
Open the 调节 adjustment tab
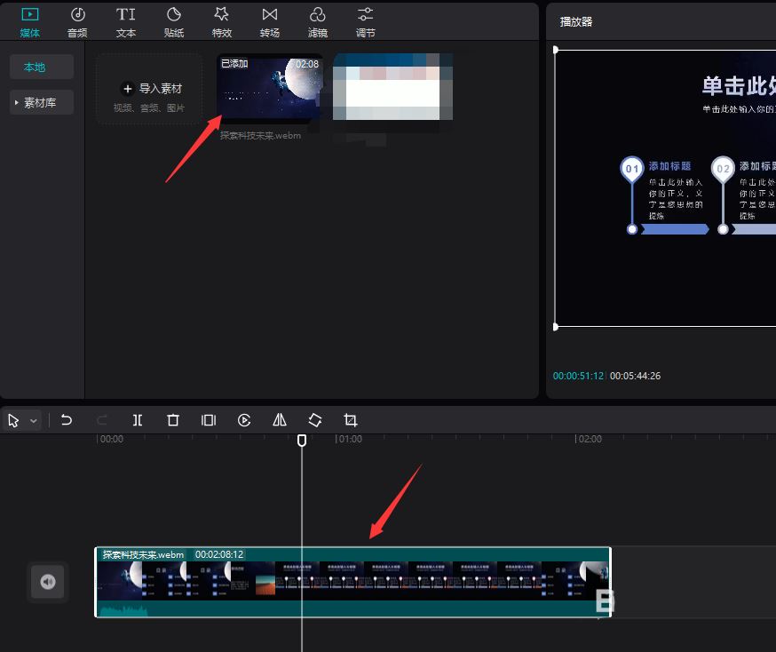point(365,22)
